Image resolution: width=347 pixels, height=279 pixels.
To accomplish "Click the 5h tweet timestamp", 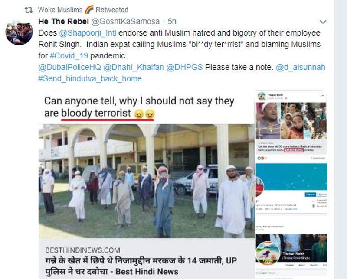I will click(172, 21).
